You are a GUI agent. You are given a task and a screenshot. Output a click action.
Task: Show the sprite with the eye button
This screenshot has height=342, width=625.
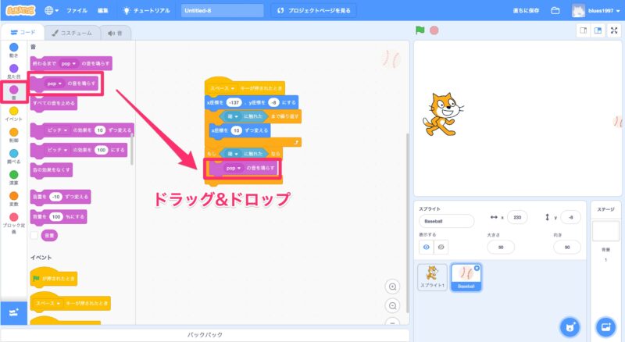[x=427, y=247]
